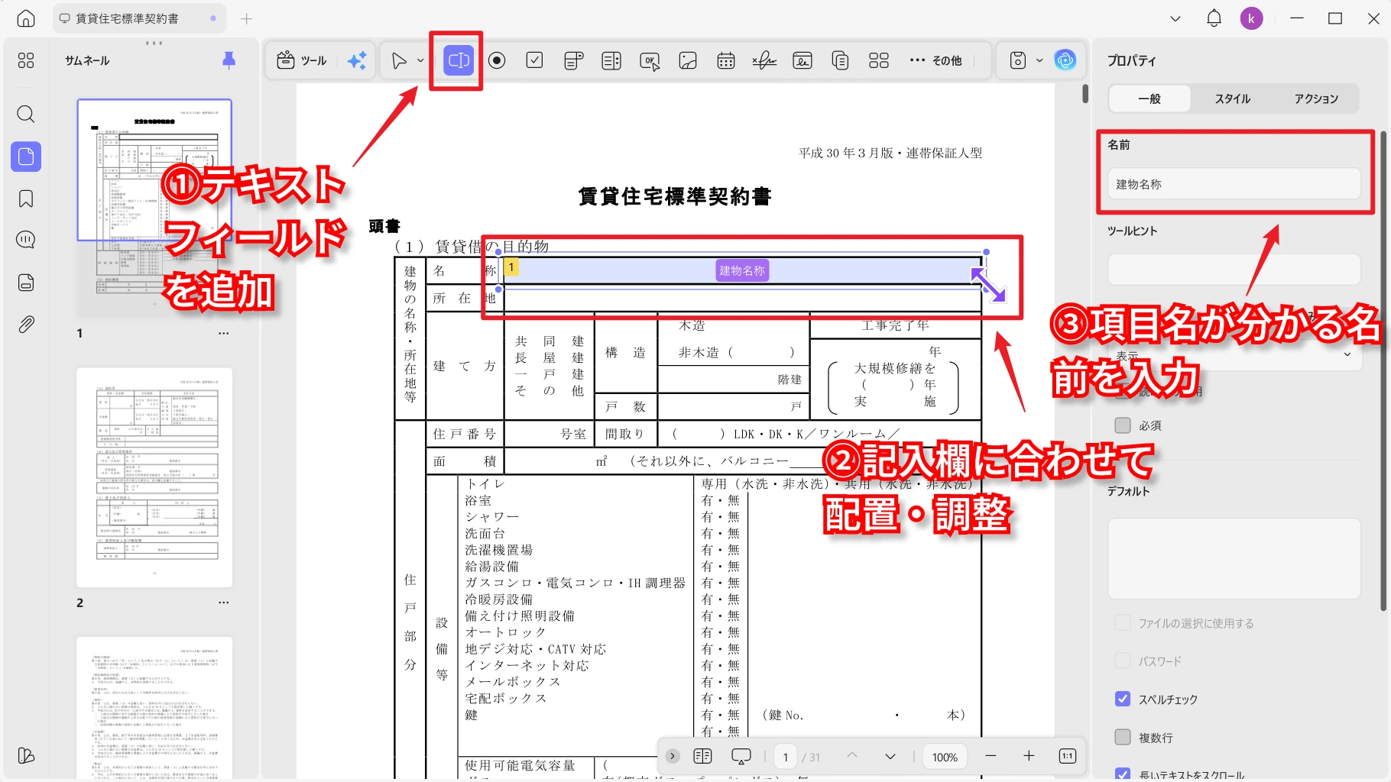This screenshot has width=1391, height=782.
Task: Click the save icon in the toolbar
Action: [1018, 60]
